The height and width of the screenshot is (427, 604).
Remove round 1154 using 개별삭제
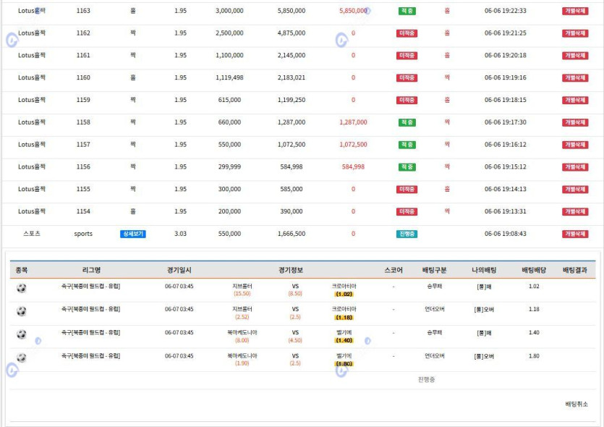point(575,211)
